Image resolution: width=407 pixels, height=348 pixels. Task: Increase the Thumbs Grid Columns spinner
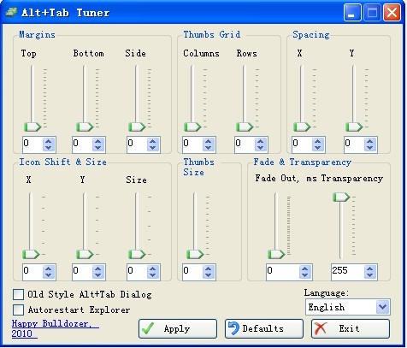209,141
